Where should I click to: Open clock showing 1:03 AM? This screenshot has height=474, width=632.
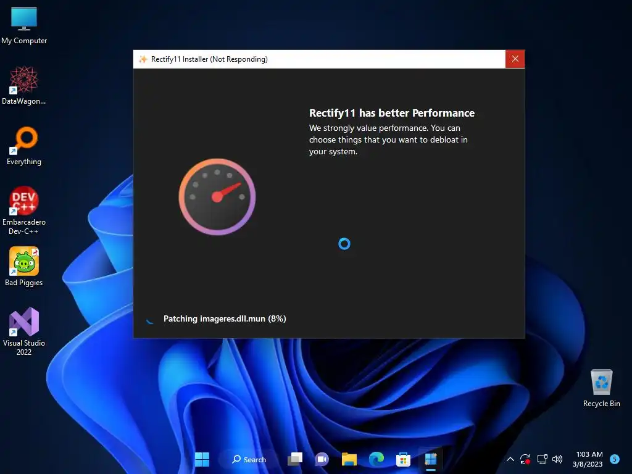588,459
